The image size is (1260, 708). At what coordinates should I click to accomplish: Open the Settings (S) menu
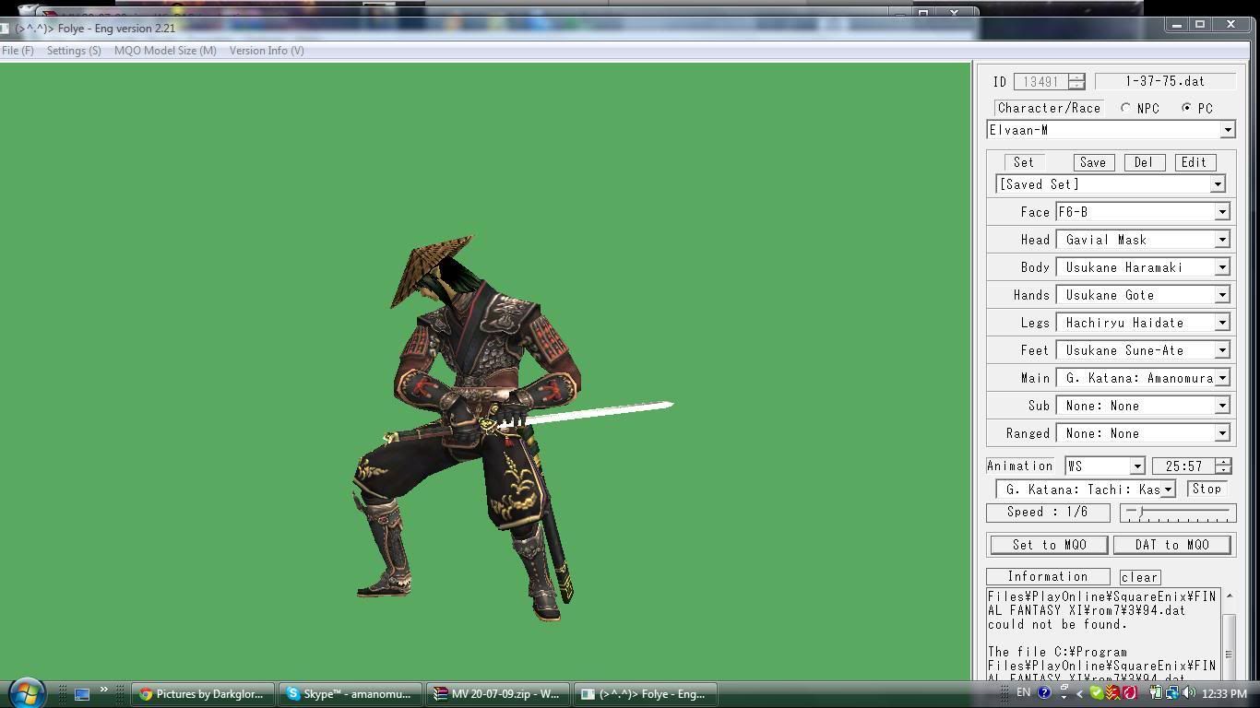(x=74, y=51)
